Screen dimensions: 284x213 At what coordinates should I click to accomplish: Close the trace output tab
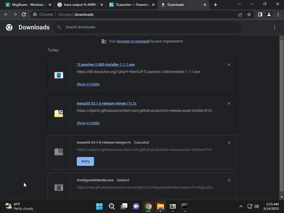[102, 5]
